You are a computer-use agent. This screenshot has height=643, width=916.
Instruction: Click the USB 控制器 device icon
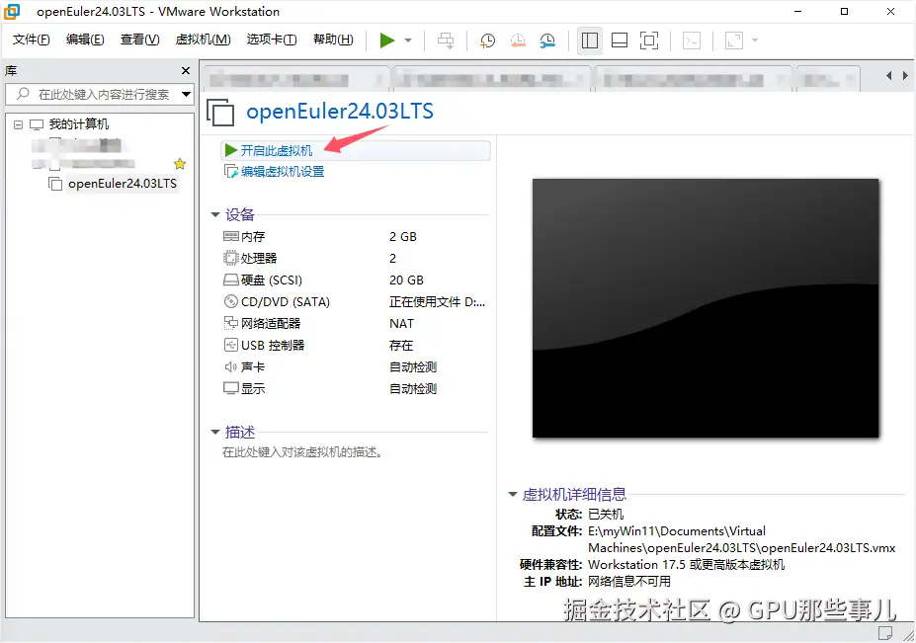point(229,345)
